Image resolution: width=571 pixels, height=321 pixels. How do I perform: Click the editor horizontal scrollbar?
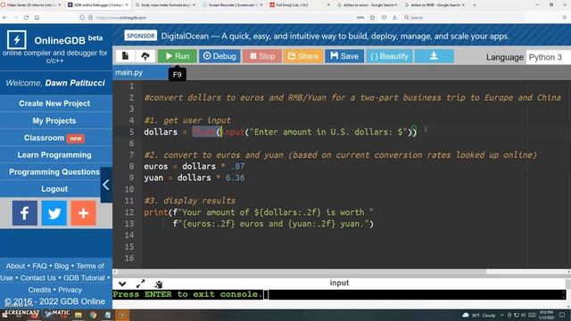pyautogui.click(x=302, y=271)
